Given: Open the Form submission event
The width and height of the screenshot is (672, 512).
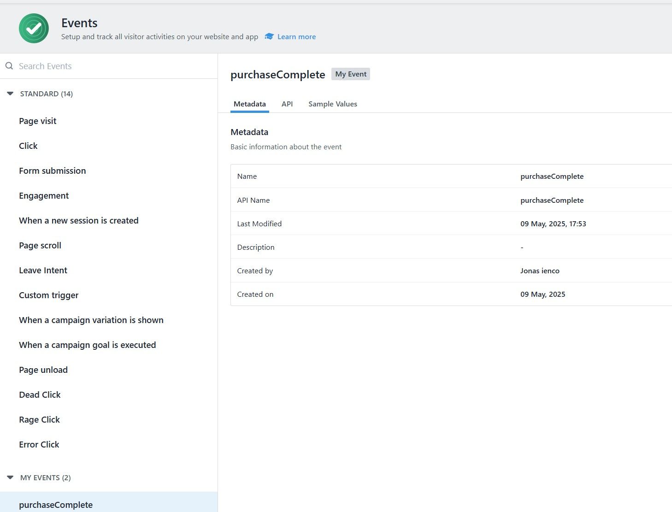Looking at the screenshot, I should click(53, 171).
